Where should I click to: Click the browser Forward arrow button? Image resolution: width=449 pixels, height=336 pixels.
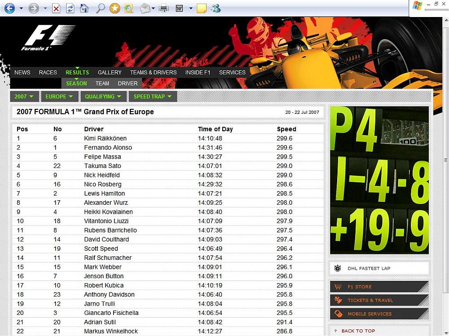click(x=34, y=8)
